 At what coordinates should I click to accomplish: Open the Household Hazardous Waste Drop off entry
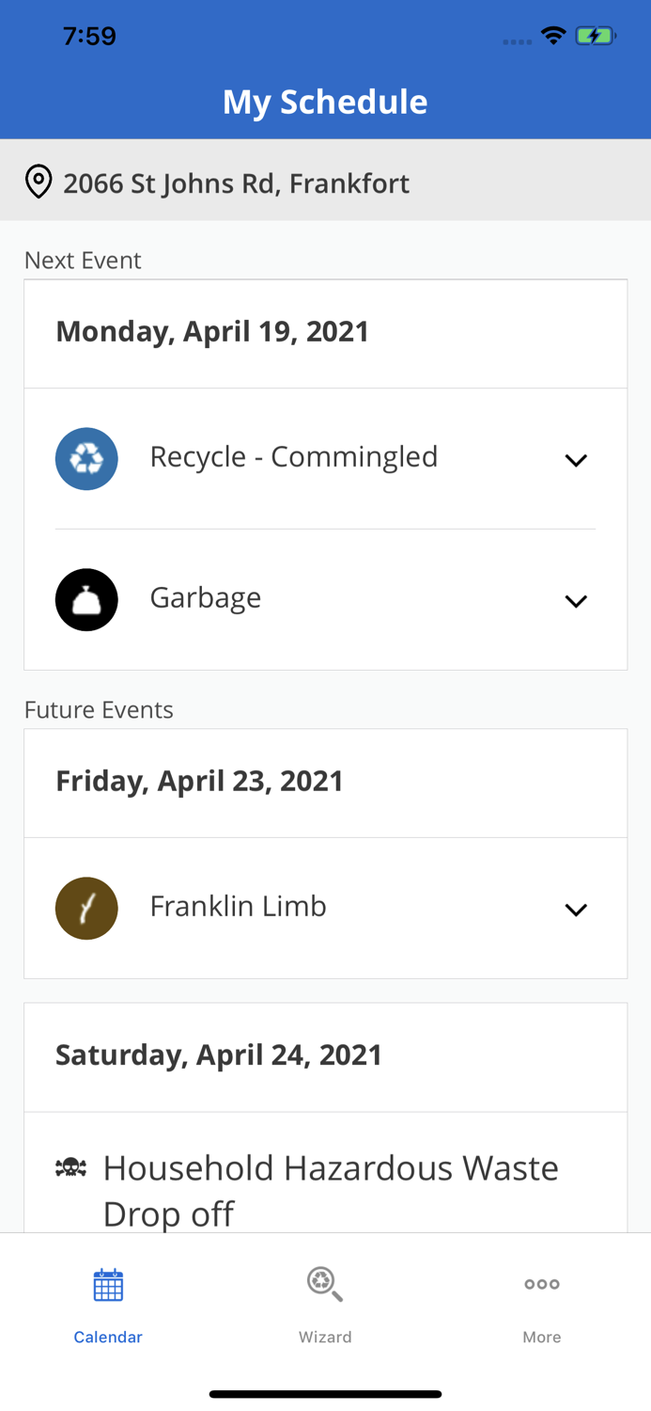click(x=331, y=1188)
